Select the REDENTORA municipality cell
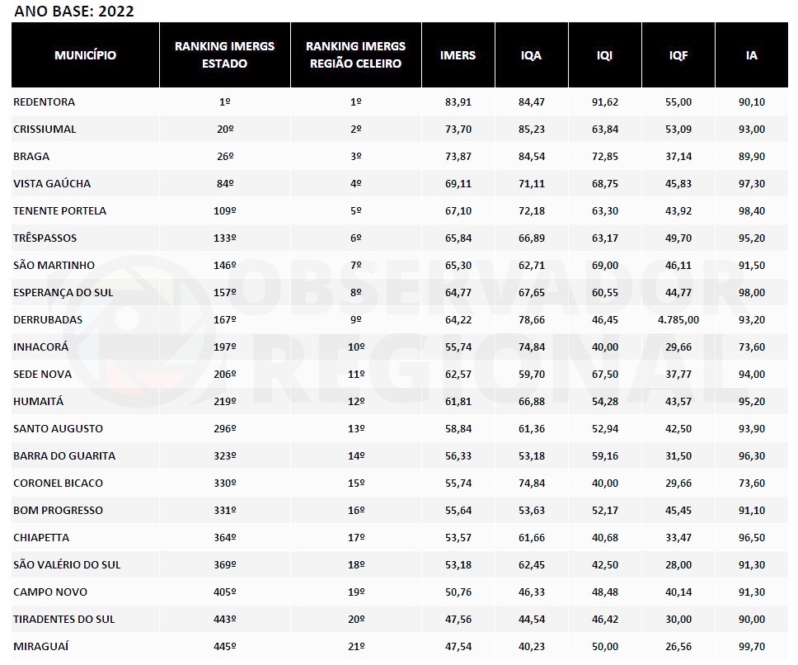798x665 pixels. click(45, 101)
